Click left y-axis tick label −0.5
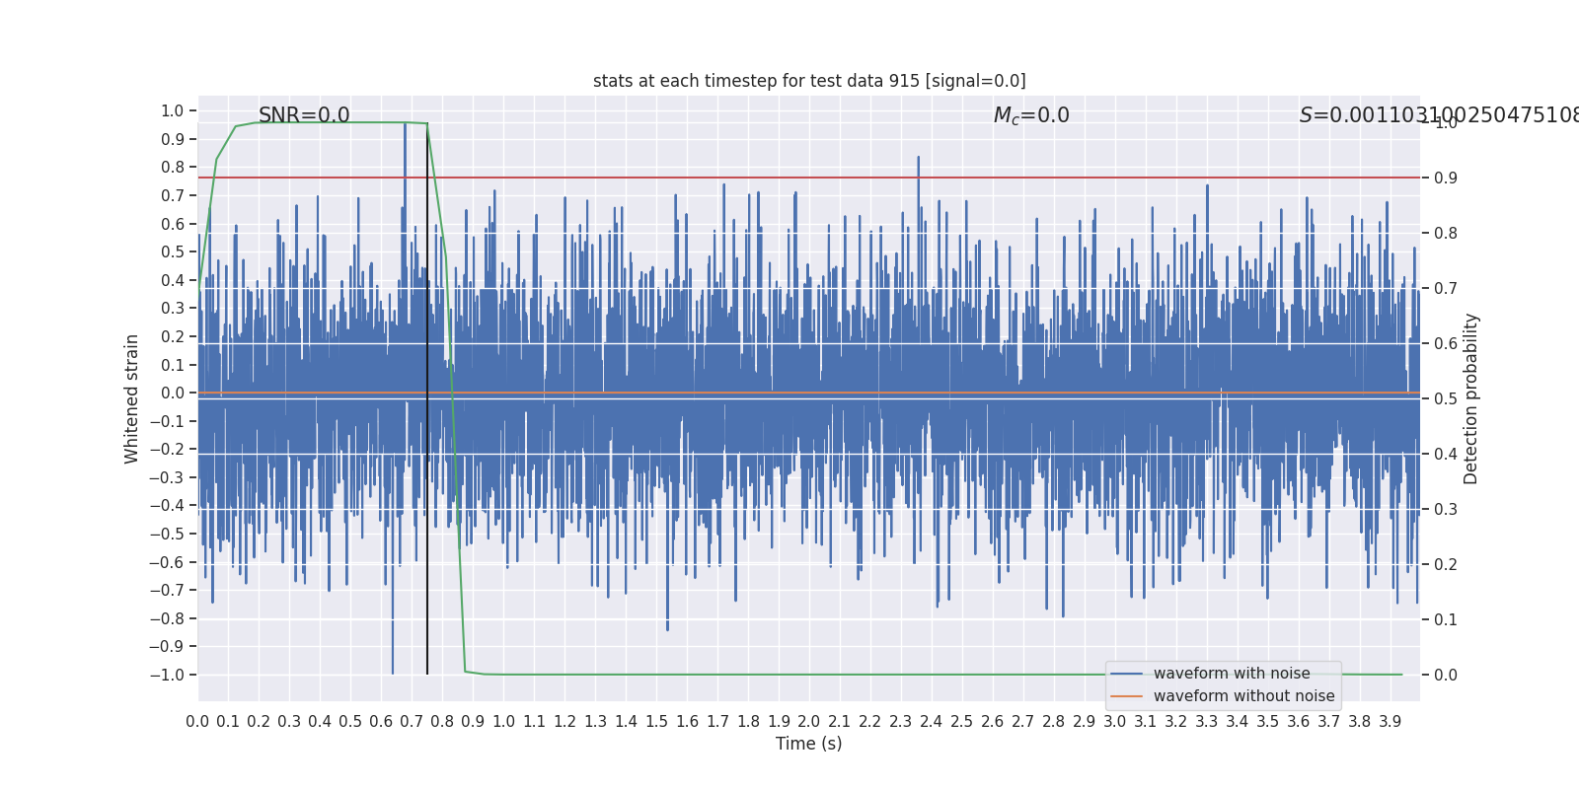This screenshot has height=789, width=1579. (167, 535)
